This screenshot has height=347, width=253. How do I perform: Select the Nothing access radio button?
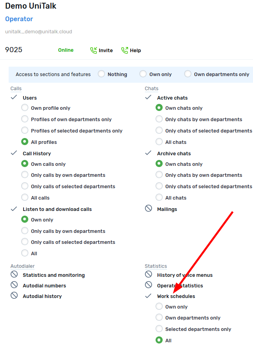[102, 74]
